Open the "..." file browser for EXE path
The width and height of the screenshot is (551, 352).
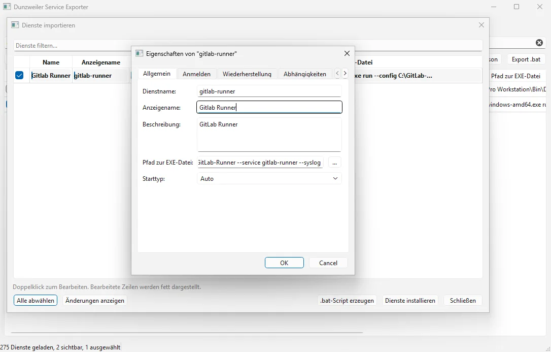(x=334, y=163)
